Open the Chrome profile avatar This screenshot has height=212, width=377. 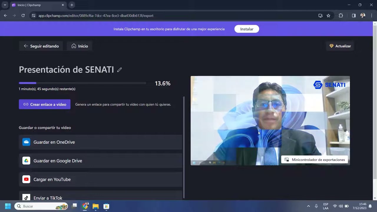(x=363, y=16)
